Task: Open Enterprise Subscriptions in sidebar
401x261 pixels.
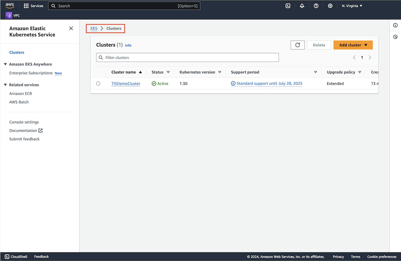Action: [x=31, y=73]
